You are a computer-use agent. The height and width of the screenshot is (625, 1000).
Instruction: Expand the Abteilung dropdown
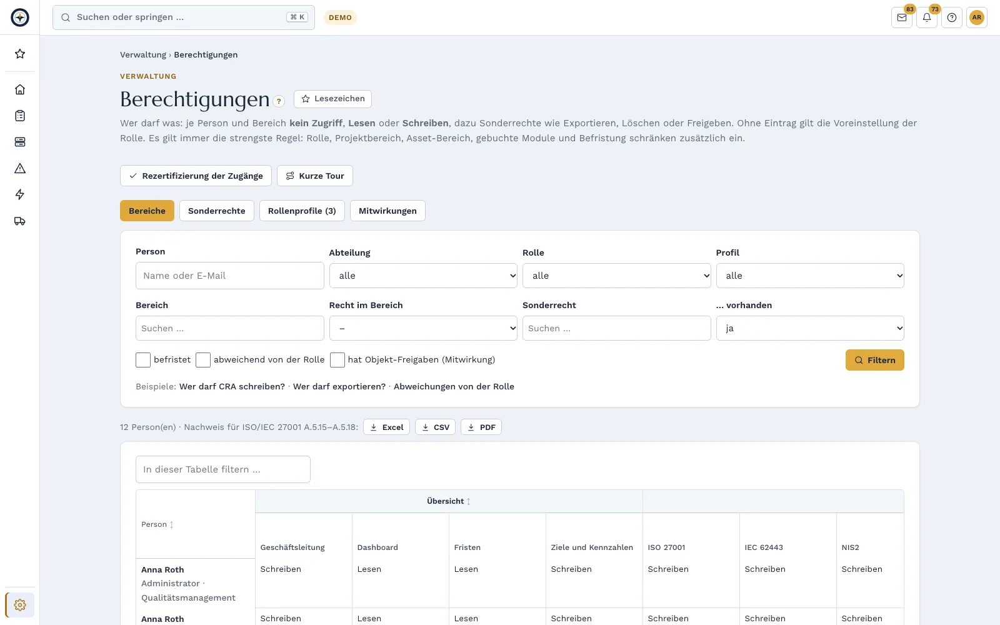[x=423, y=276]
